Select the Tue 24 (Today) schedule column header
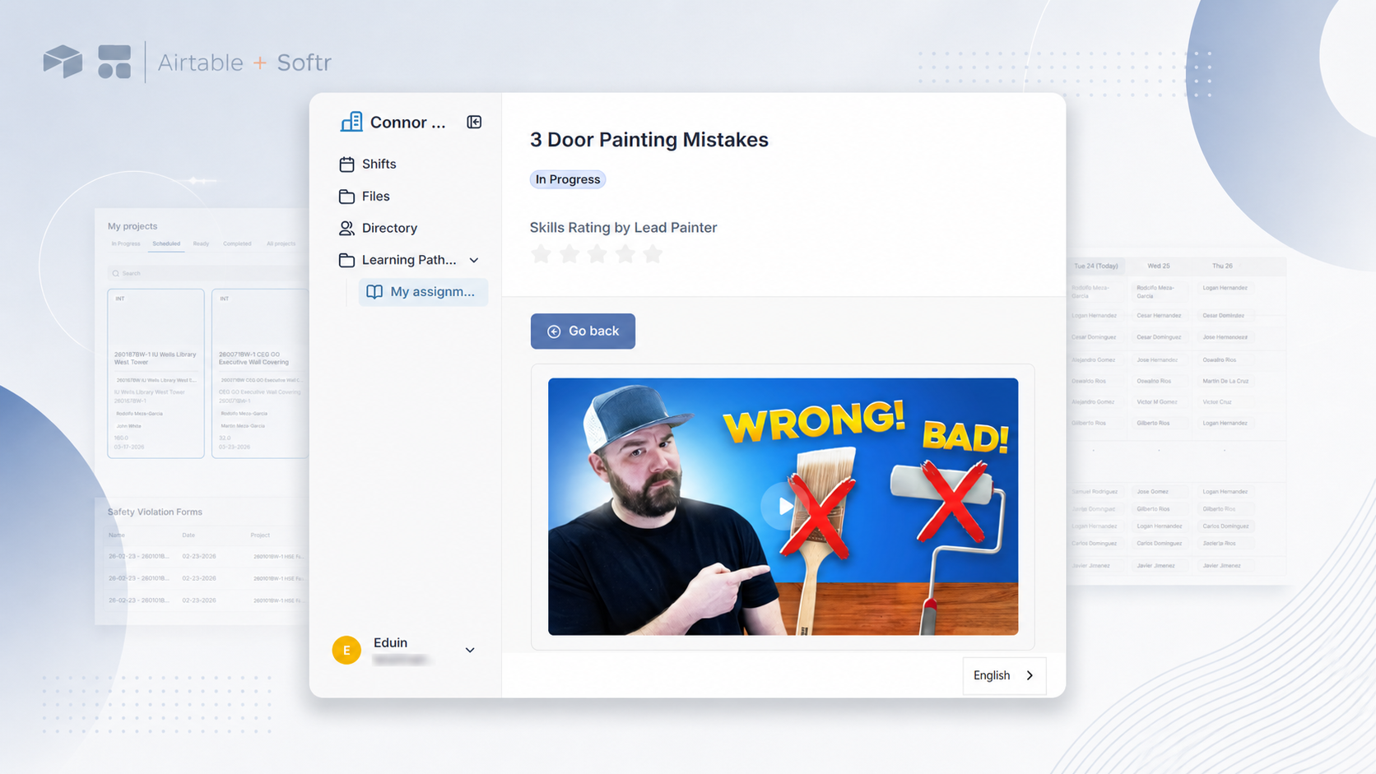 point(1096,266)
